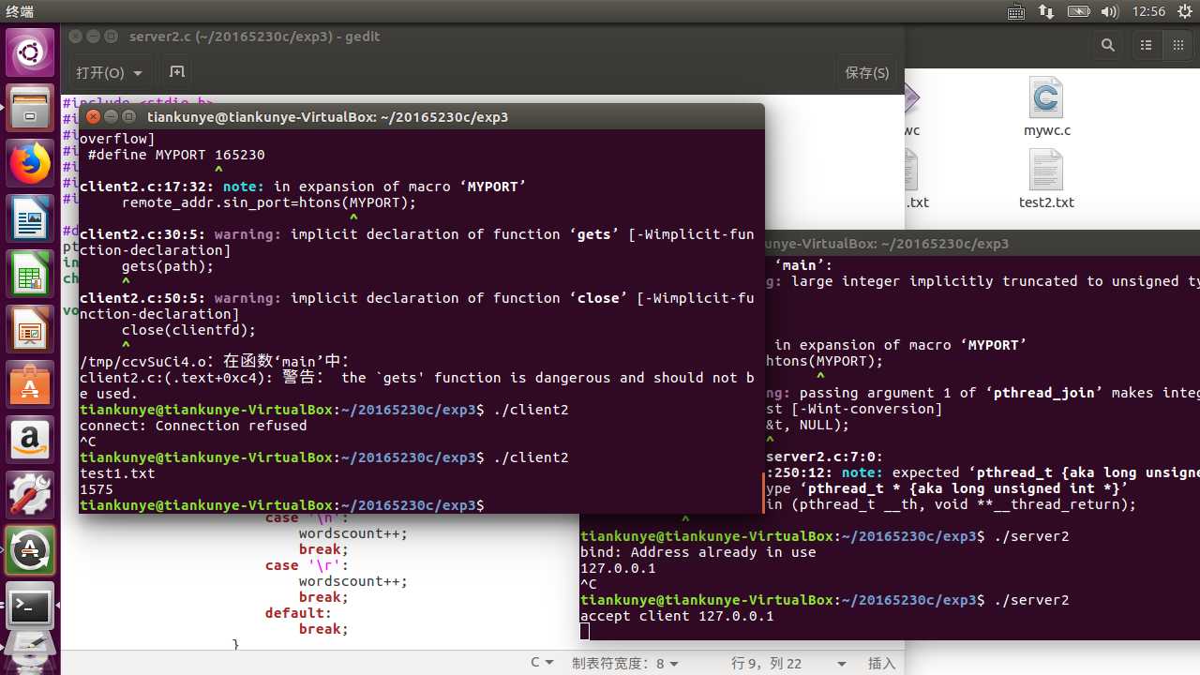
Task: Open the network connections indicator
Action: (x=1048, y=12)
